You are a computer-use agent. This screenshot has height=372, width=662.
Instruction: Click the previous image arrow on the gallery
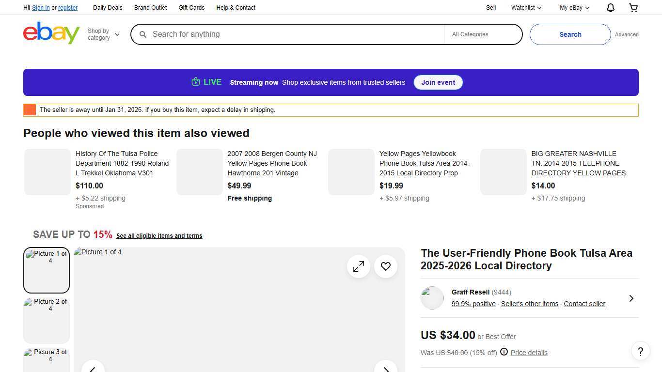[x=93, y=369]
